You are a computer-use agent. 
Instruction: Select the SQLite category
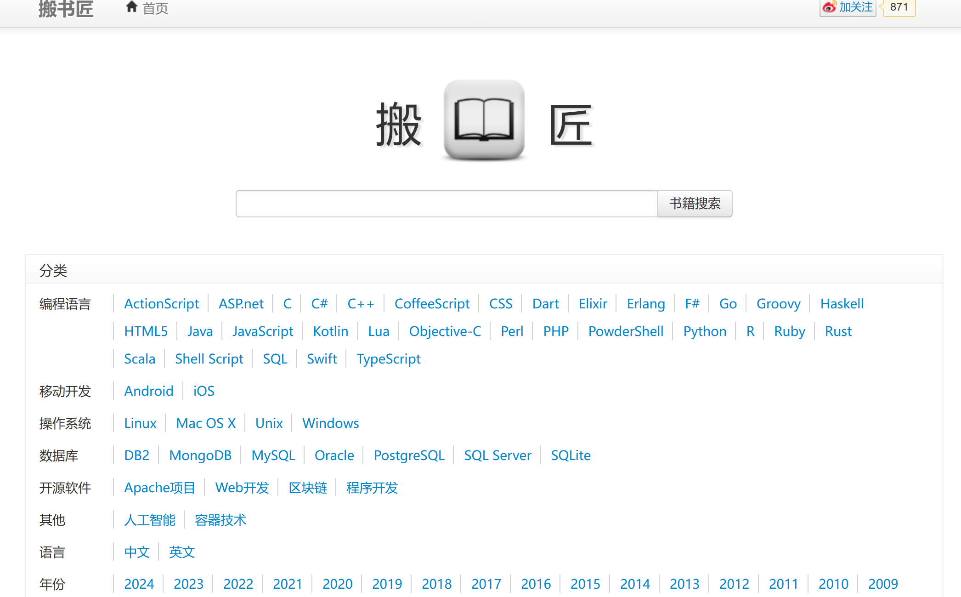pos(571,455)
